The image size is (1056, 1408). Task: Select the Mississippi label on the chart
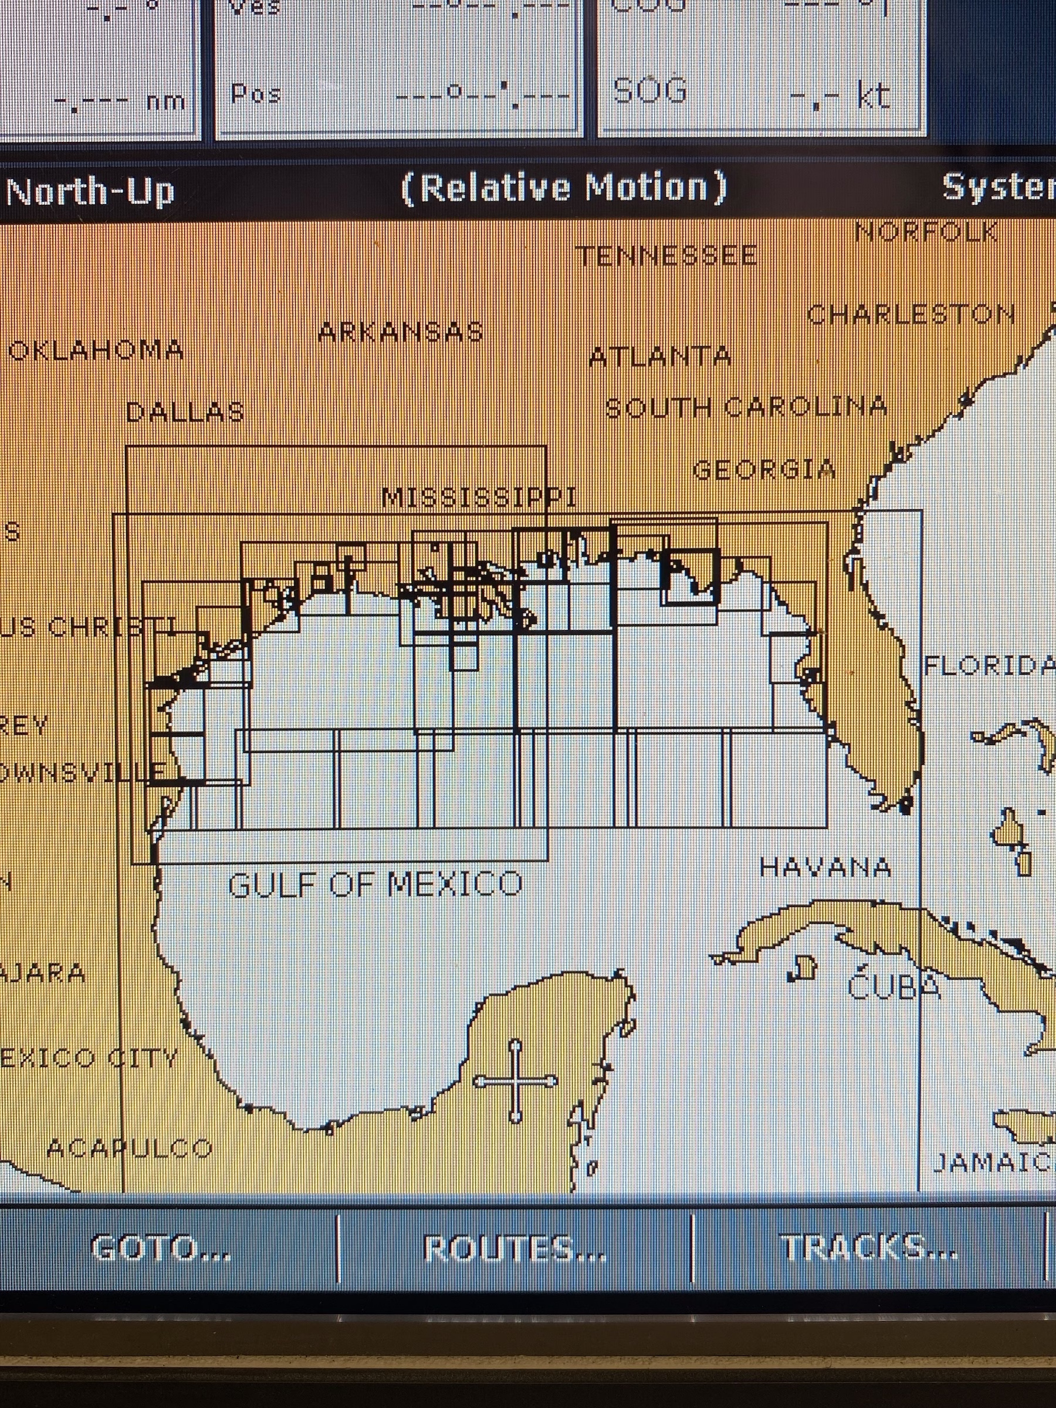[479, 499]
